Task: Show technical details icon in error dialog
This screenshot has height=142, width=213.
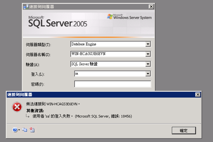Action: (x=32, y=130)
